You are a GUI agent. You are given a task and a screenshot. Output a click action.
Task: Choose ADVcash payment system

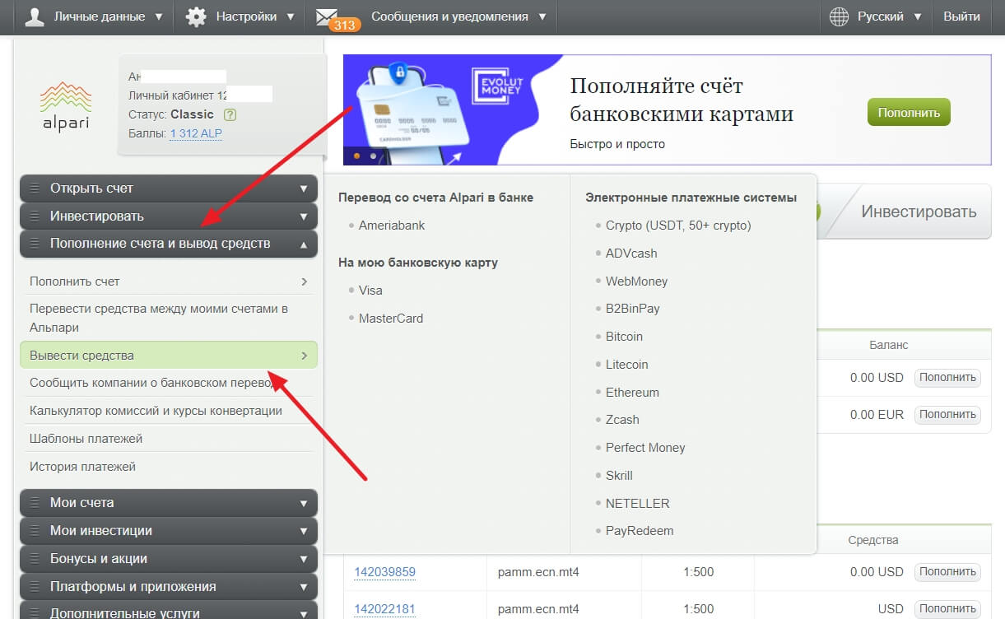(x=631, y=254)
